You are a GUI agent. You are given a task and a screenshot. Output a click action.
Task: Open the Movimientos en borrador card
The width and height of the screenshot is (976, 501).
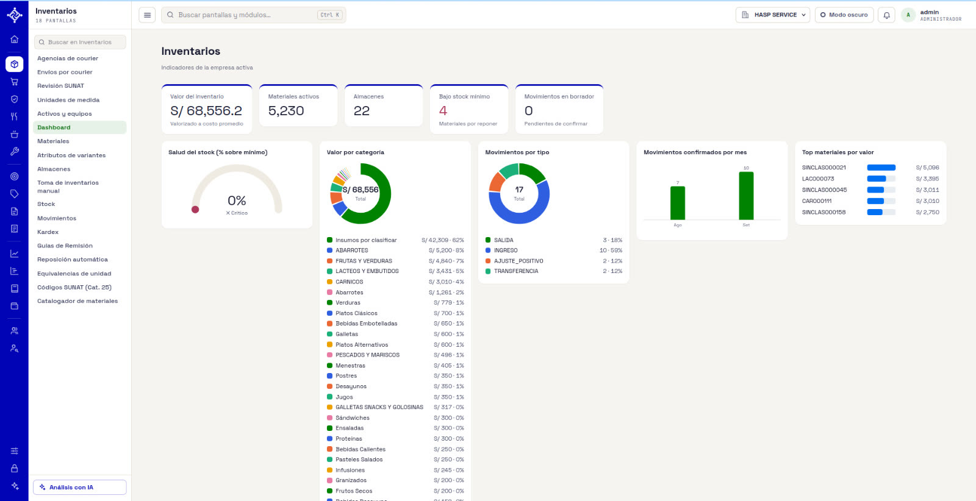tap(559, 108)
